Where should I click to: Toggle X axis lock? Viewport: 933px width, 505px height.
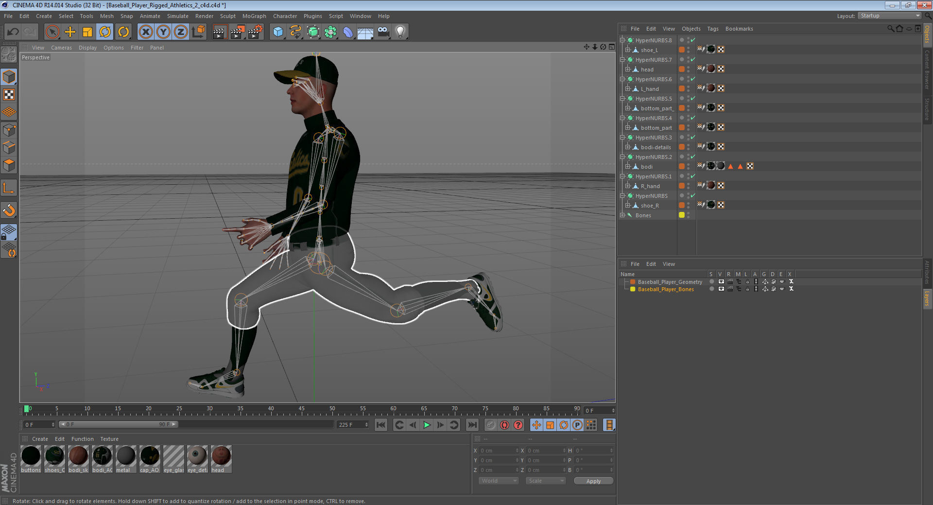point(146,32)
